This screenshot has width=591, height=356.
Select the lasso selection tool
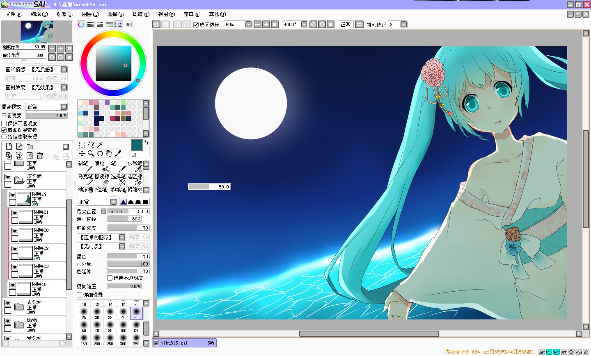(x=91, y=145)
